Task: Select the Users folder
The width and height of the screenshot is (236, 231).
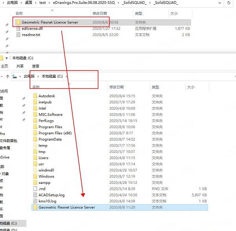Action: 43,158
